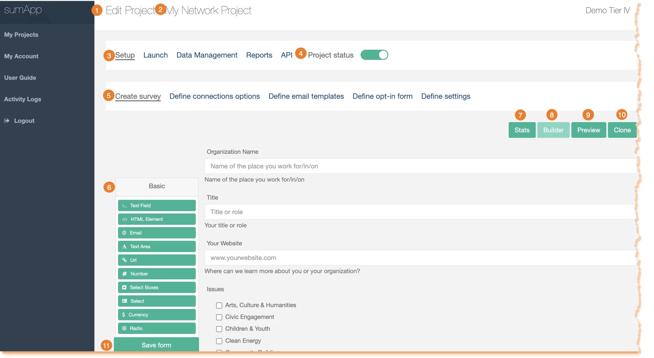Select the HTML Element component
The width and height of the screenshot is (654, 358).
pos(157,219)
